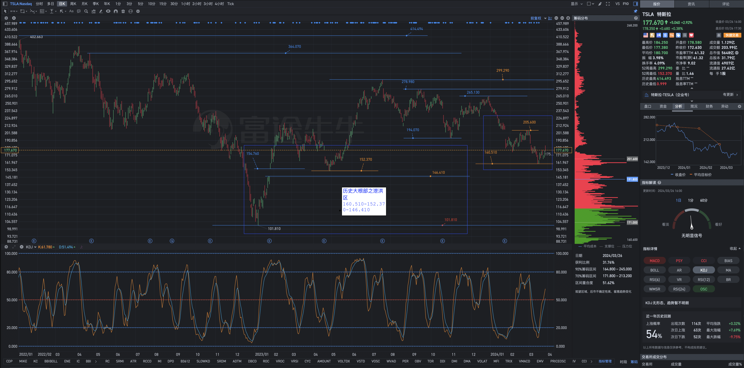Open 指标管理 indicator management
Screen dimensions: 744x368
point(605,361)
